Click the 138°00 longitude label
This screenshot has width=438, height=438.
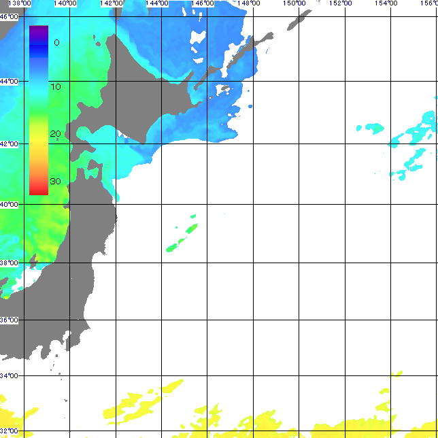click(20, 3)
